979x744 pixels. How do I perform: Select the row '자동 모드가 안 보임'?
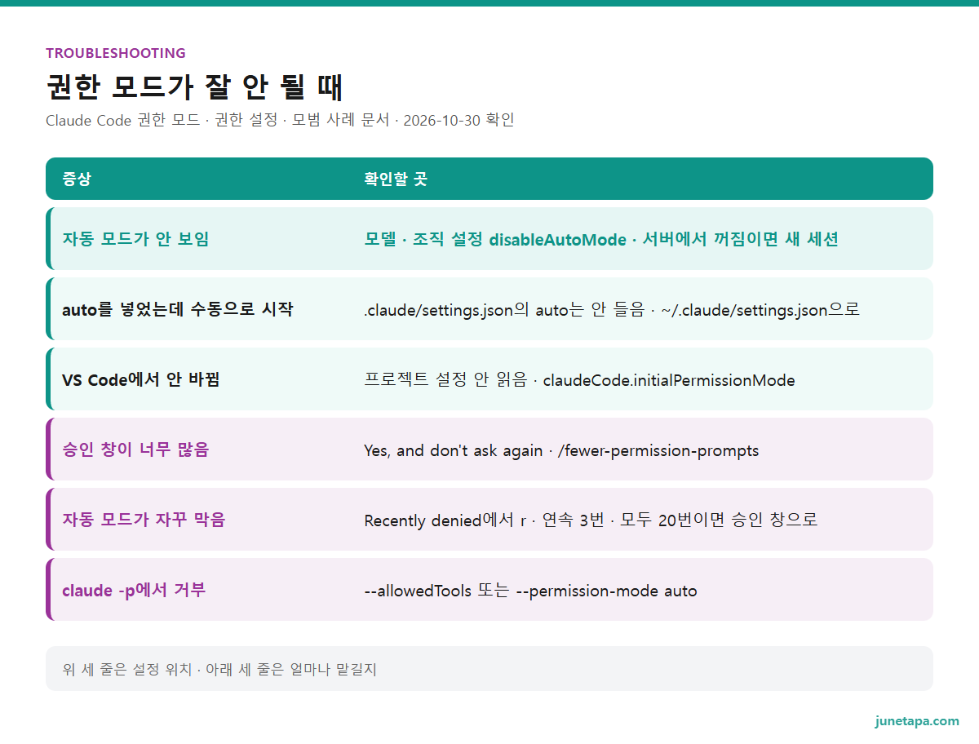pyautogui.click(x=489, y=238)
